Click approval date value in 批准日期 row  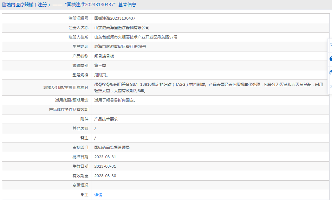coord(105,157)
